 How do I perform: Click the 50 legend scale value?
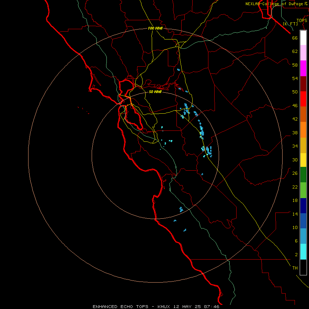coord(295,92)
